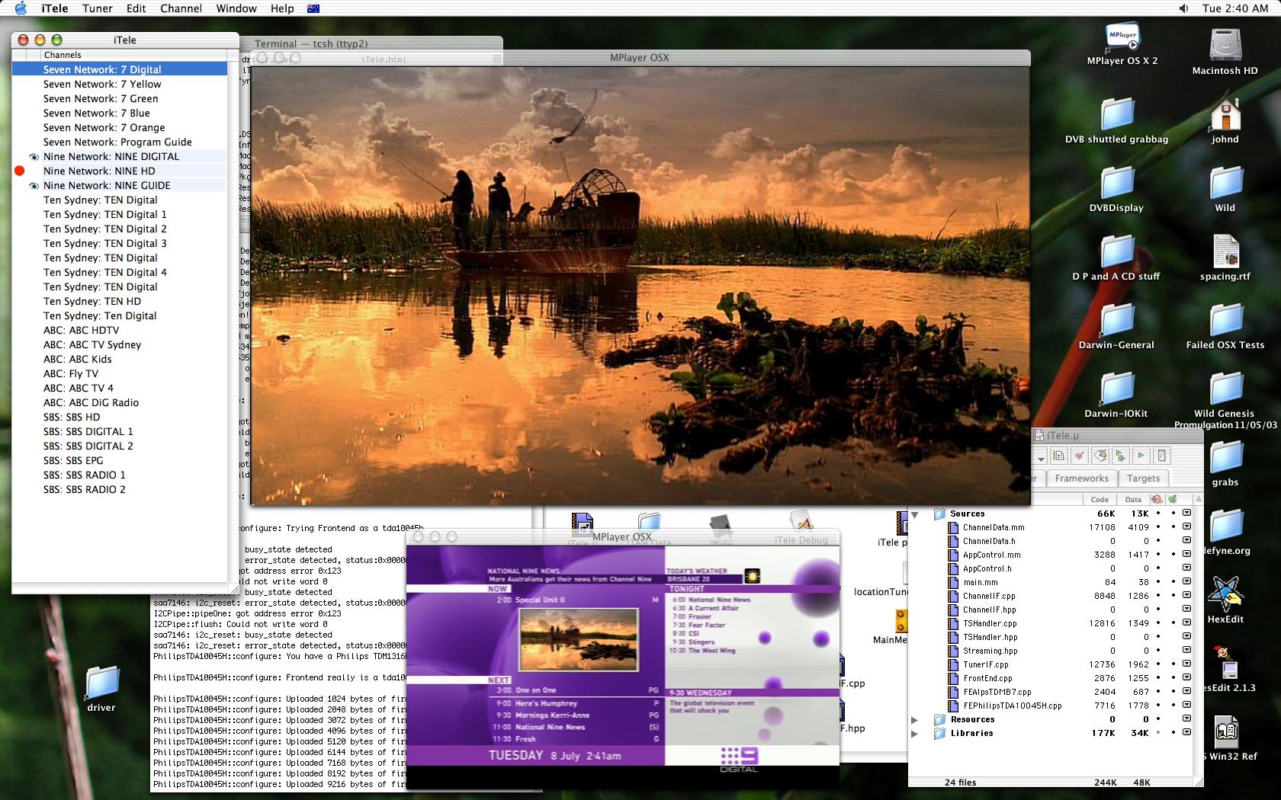Screen dimensions: 1281x800
Task: Switch to the Targets tab
Action: click(x=1143, y=478)
